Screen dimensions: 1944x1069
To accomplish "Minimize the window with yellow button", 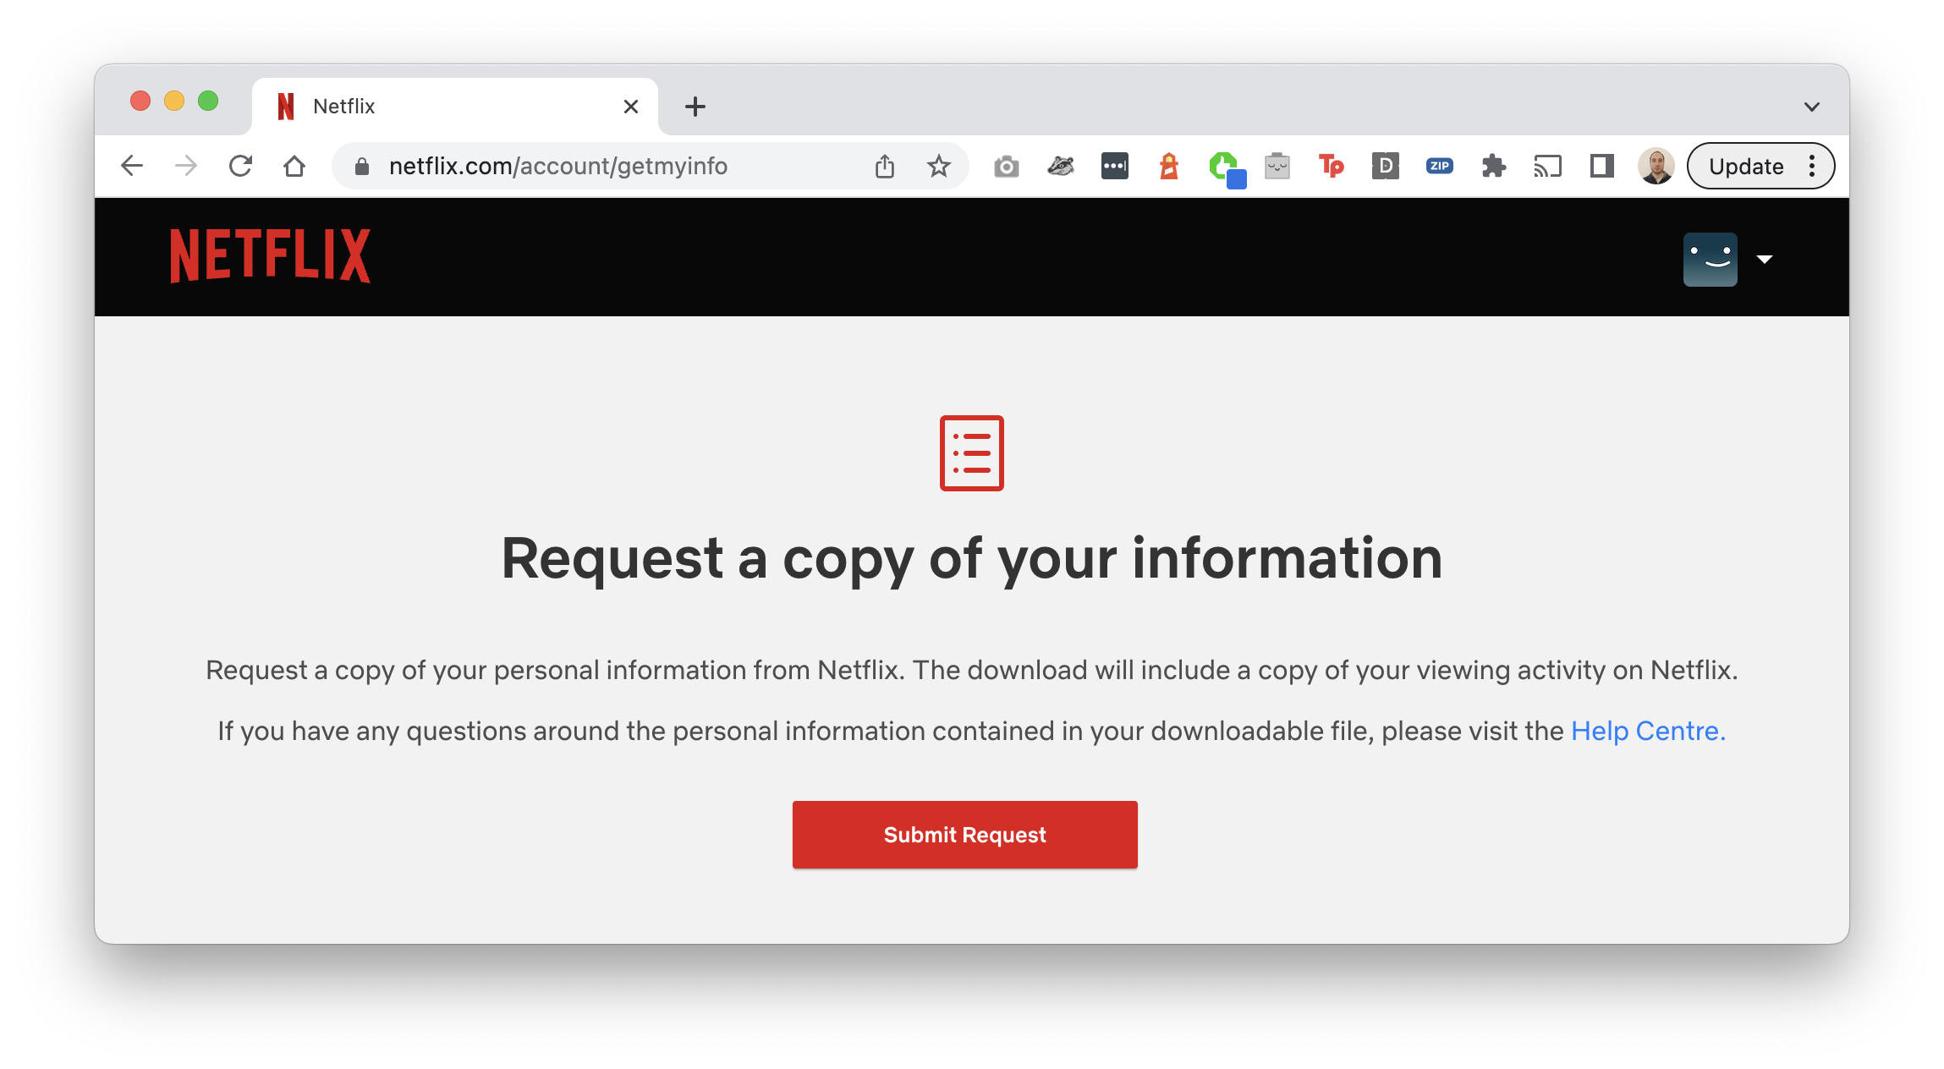I will (174, 101).
